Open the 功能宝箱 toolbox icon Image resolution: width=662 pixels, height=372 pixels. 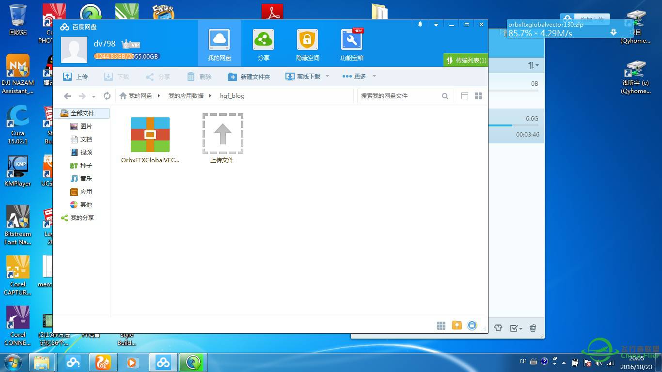click(x=351, y=40)
